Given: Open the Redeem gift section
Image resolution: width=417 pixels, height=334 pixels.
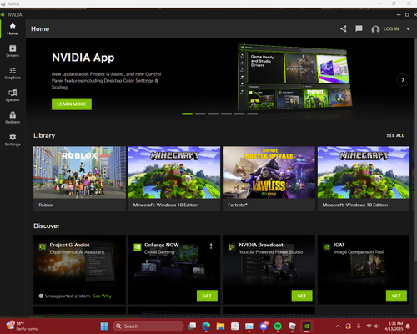Looking at the screenshot, I should tap(13, 118).
